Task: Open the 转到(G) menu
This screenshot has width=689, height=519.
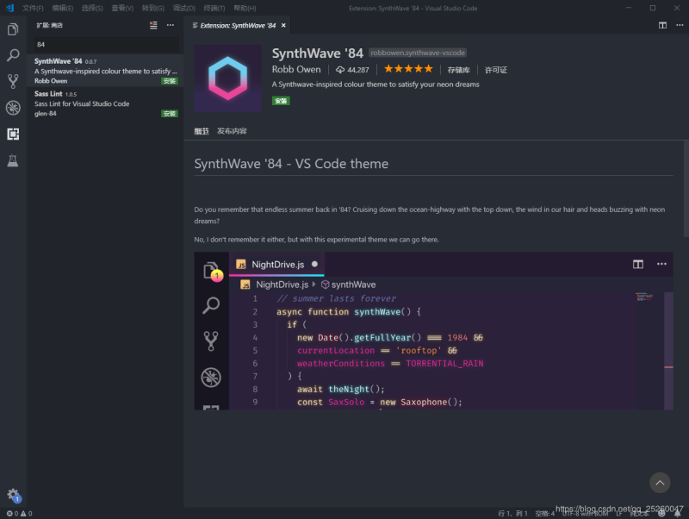Action: 153,9
